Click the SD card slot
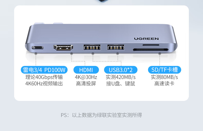 (x=151, y=50)
